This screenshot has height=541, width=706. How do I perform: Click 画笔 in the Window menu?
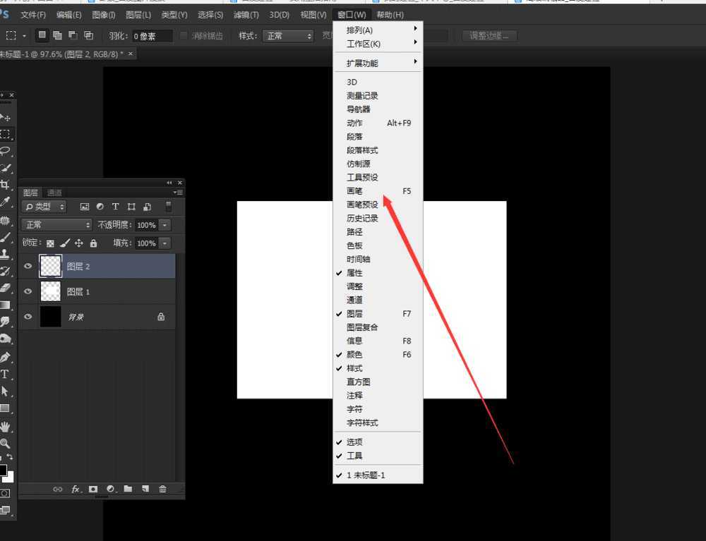tap(355, 190)
